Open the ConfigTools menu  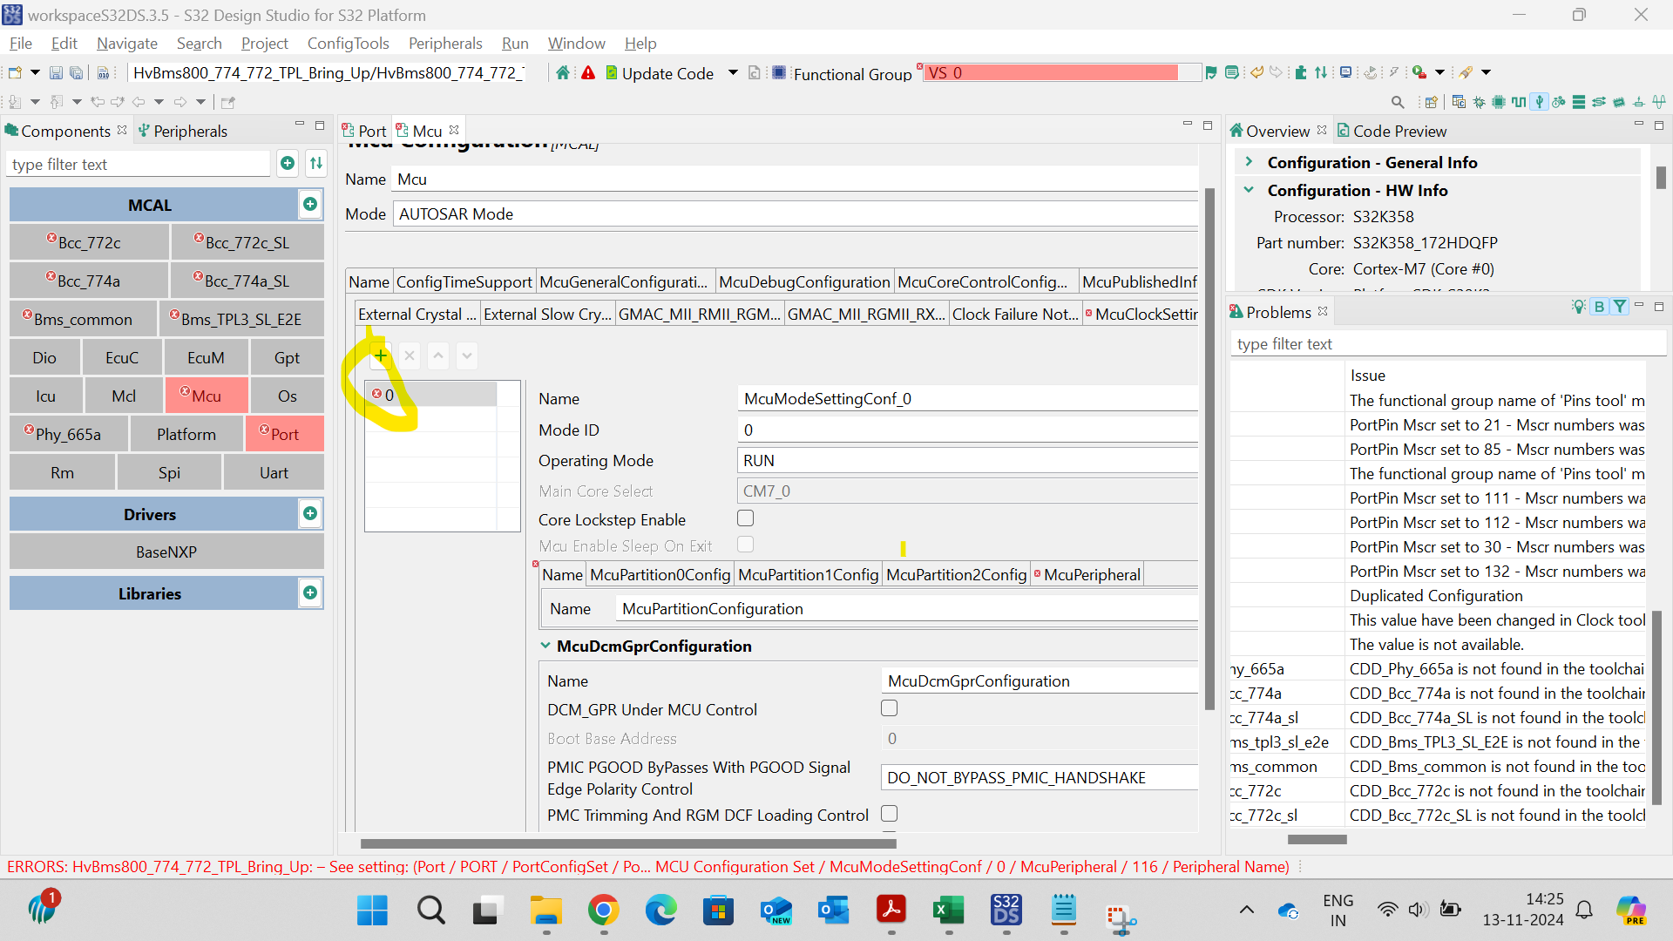[x=348, y=44]
